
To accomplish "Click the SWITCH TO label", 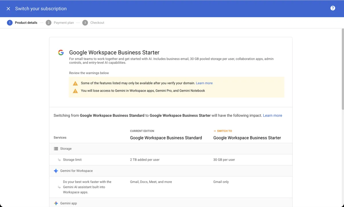I will click(x=224, y=131).
